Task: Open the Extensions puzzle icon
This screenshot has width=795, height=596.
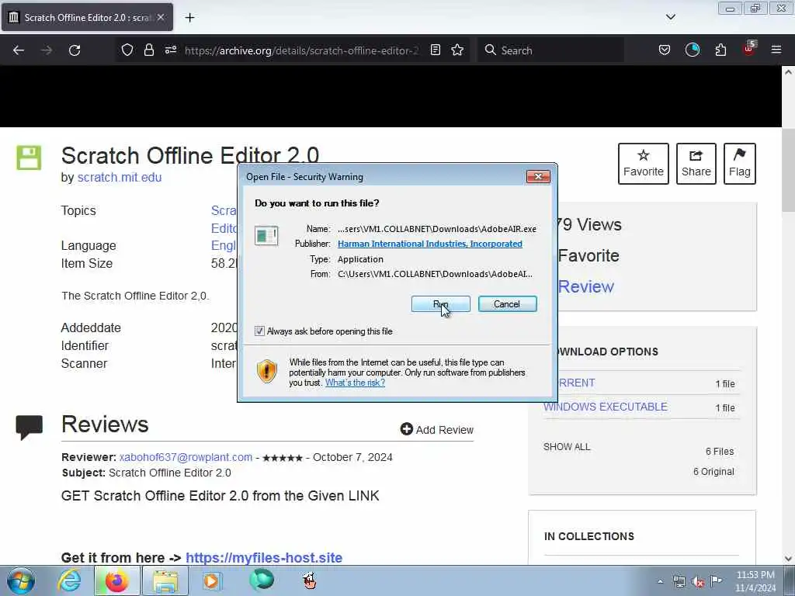Action: (x=720, y=50)
